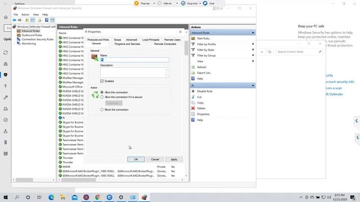Click the taskbar Search magnifier
This screenshot has height=202, width=360.
click(17, 197)
